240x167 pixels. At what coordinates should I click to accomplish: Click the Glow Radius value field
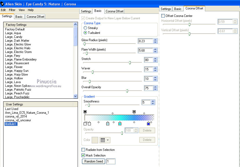(x=145, y=41)
